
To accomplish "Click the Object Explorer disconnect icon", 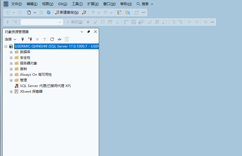I will tap(30, 39).
